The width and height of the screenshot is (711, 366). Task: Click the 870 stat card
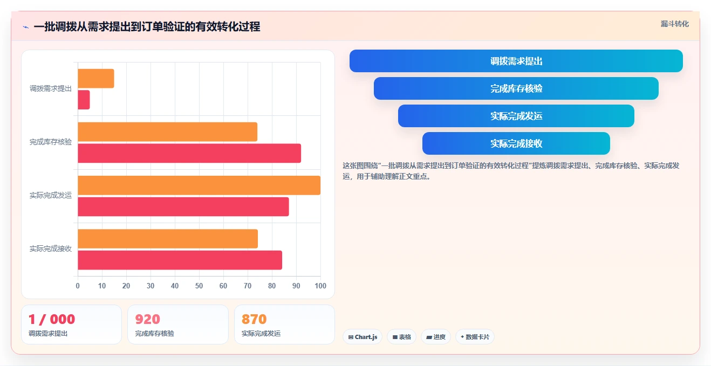tap(284, 324)
